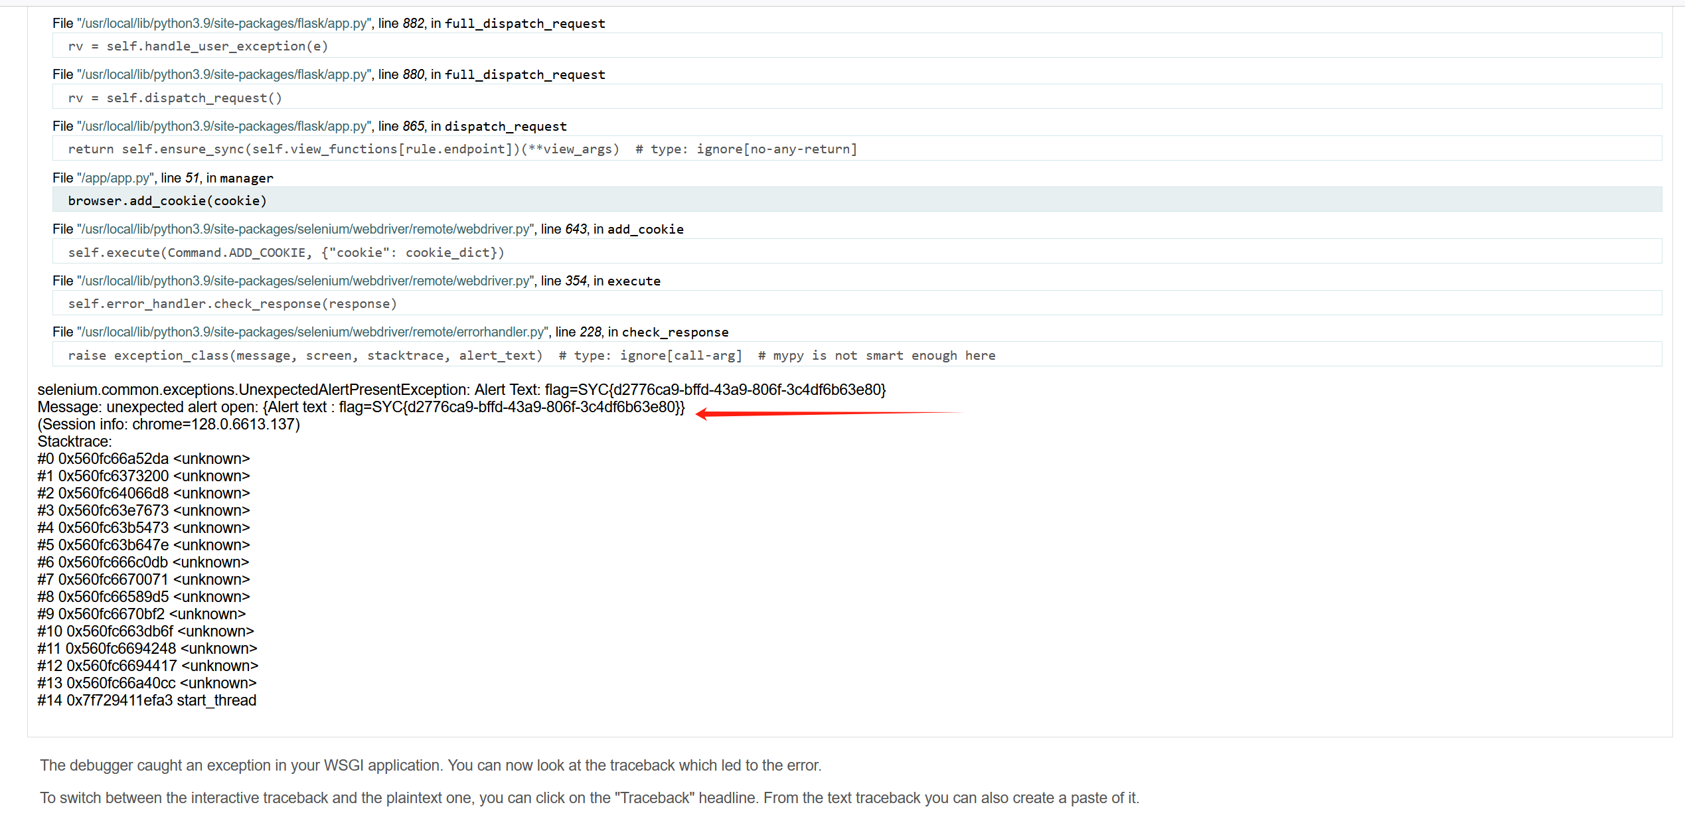Click the /app/app.py file path
Screen dimensions: 1685x831
[x=116, y=178]
